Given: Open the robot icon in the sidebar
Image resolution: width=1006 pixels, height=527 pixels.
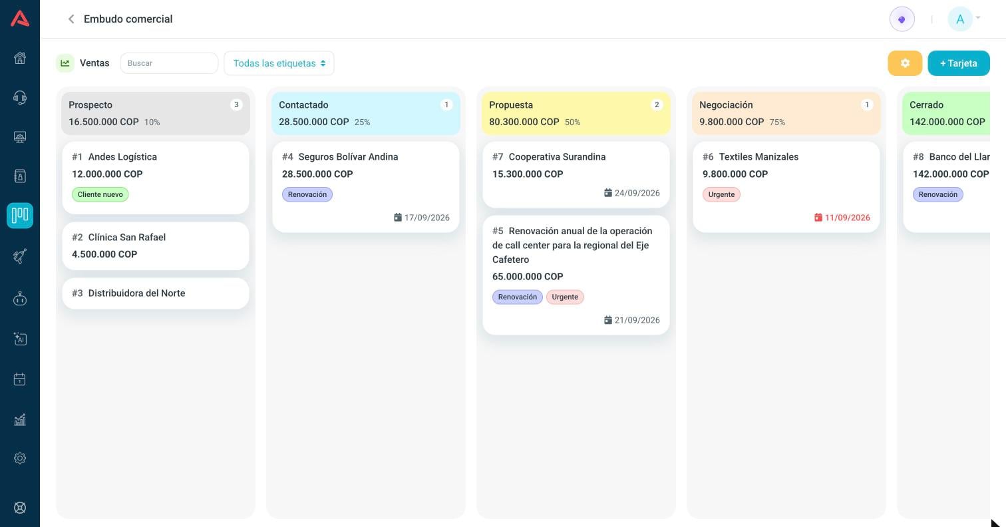Looking at the screenshot, I should [x=20, y=298].
